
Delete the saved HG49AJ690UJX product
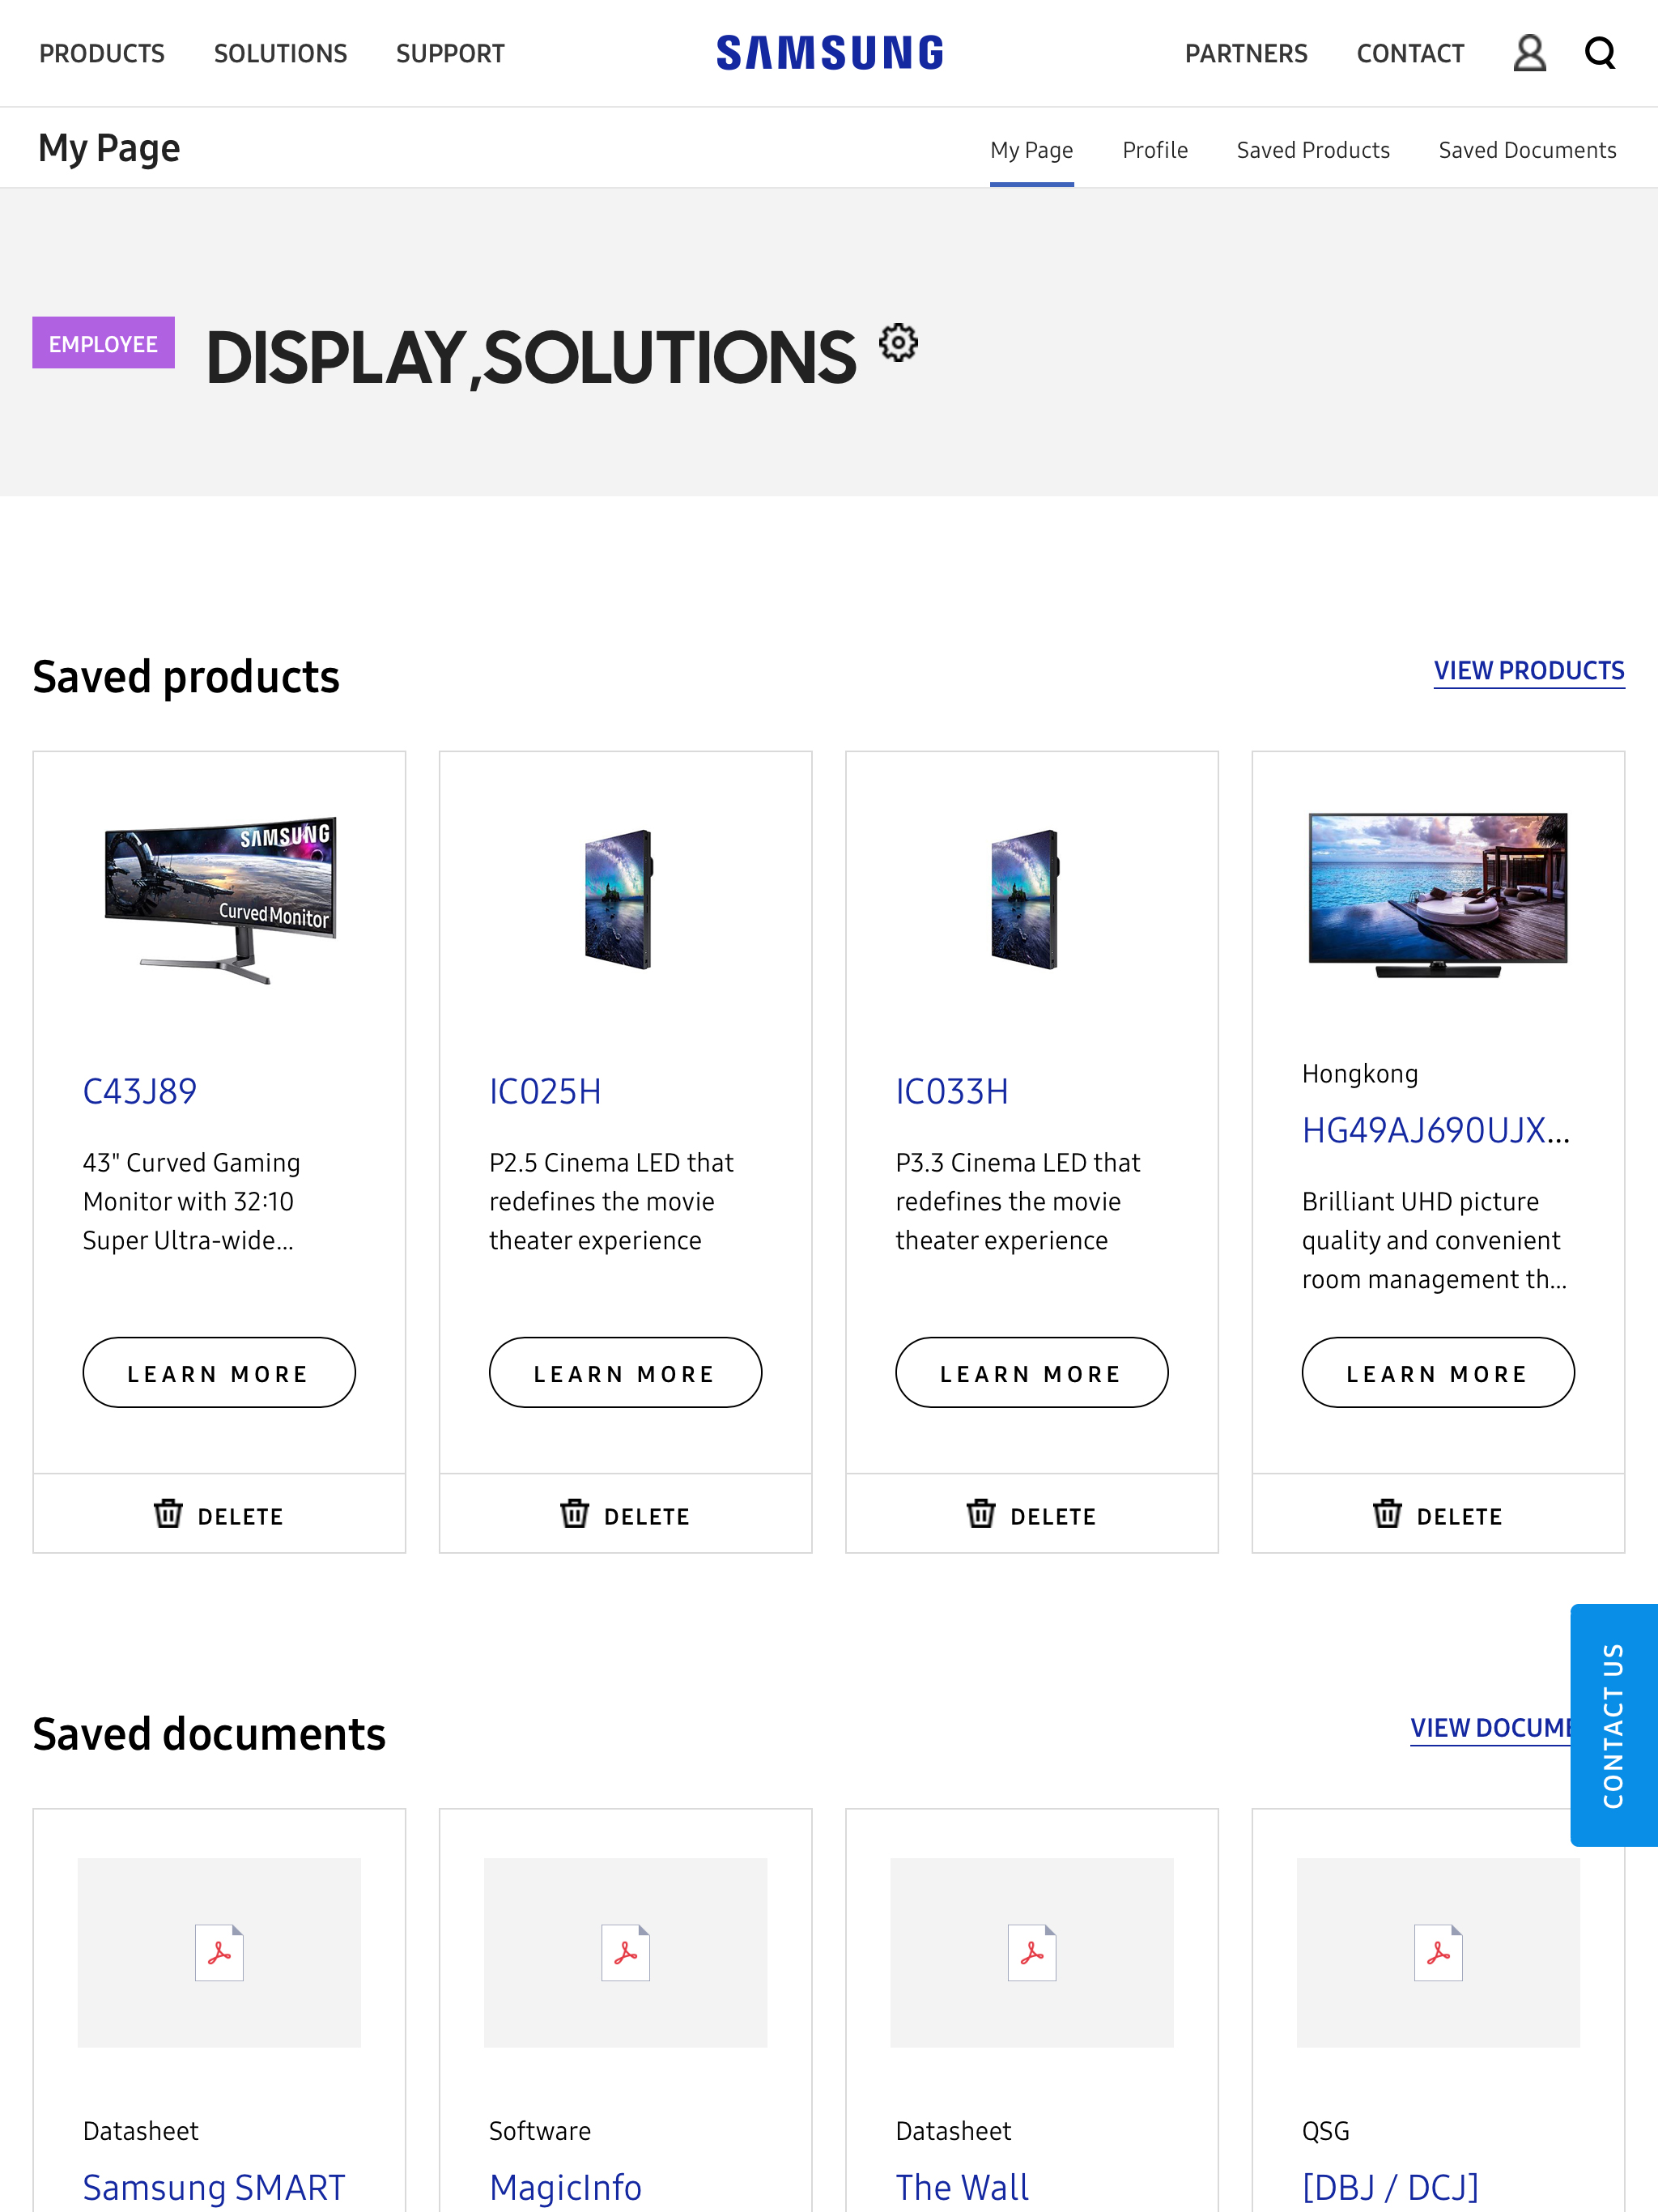(1438, 1514)
